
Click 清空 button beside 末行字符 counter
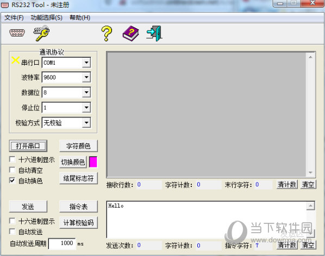308,184
